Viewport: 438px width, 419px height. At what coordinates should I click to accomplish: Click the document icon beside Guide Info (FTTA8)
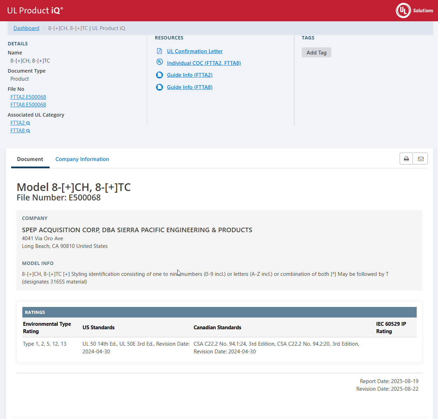tap(159, 87)
